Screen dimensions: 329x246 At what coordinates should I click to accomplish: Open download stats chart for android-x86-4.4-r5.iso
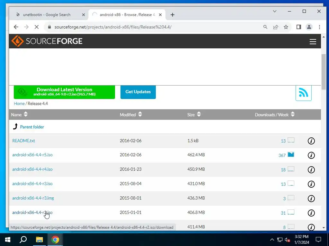291,155
